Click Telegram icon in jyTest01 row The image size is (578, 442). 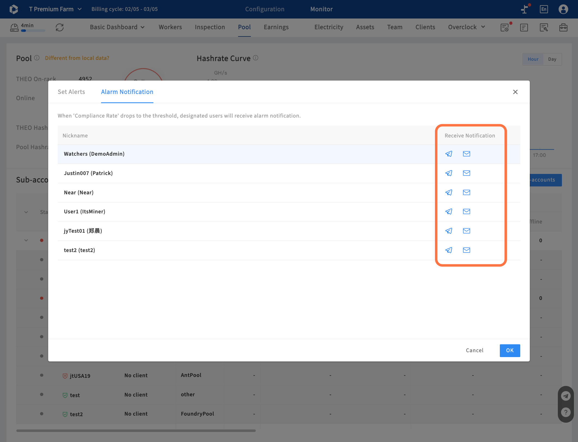(449, 231)
